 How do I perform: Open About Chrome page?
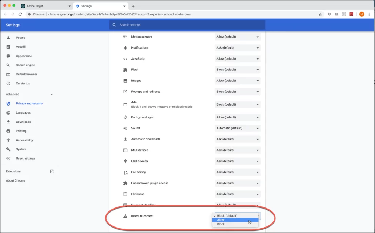point(15,180)
